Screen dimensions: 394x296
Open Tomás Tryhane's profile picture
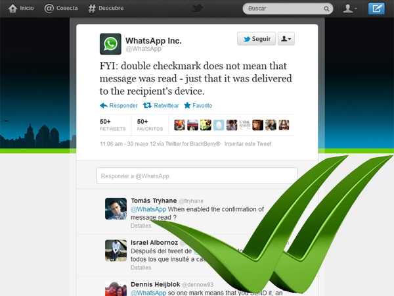[116, 209]
